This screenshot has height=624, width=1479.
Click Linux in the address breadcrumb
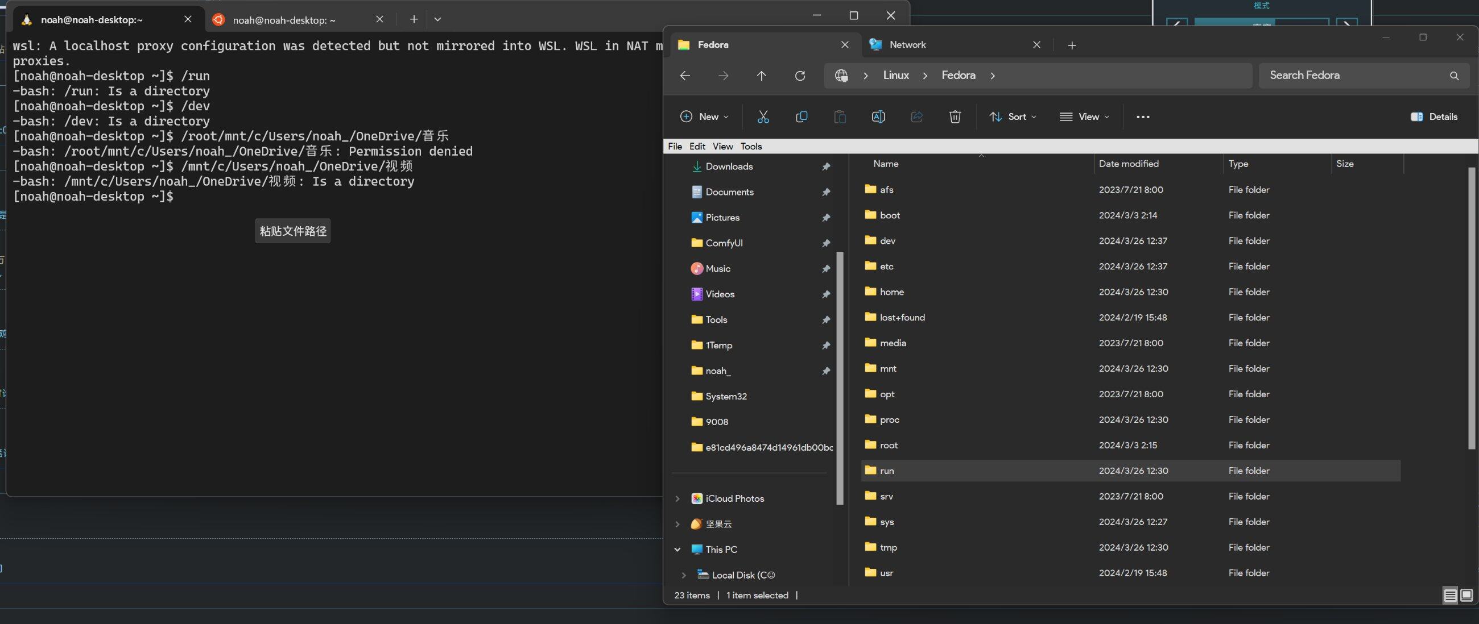pos(896,75)
